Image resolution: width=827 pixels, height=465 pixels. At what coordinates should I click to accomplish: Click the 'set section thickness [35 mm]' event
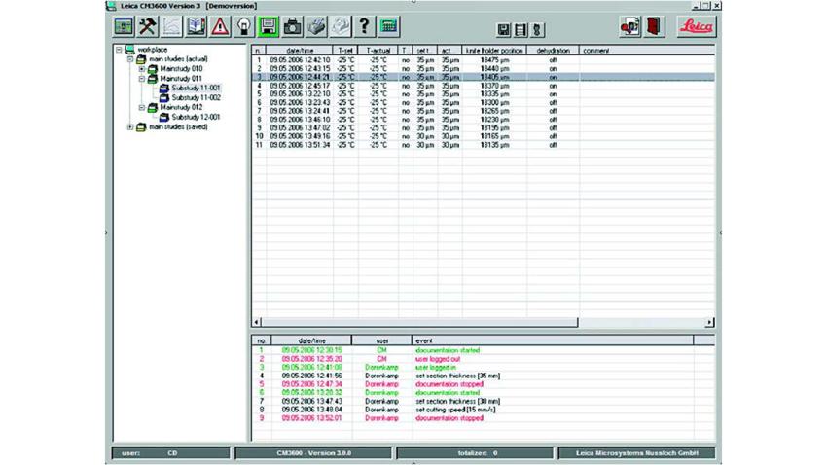pos(458,376)
